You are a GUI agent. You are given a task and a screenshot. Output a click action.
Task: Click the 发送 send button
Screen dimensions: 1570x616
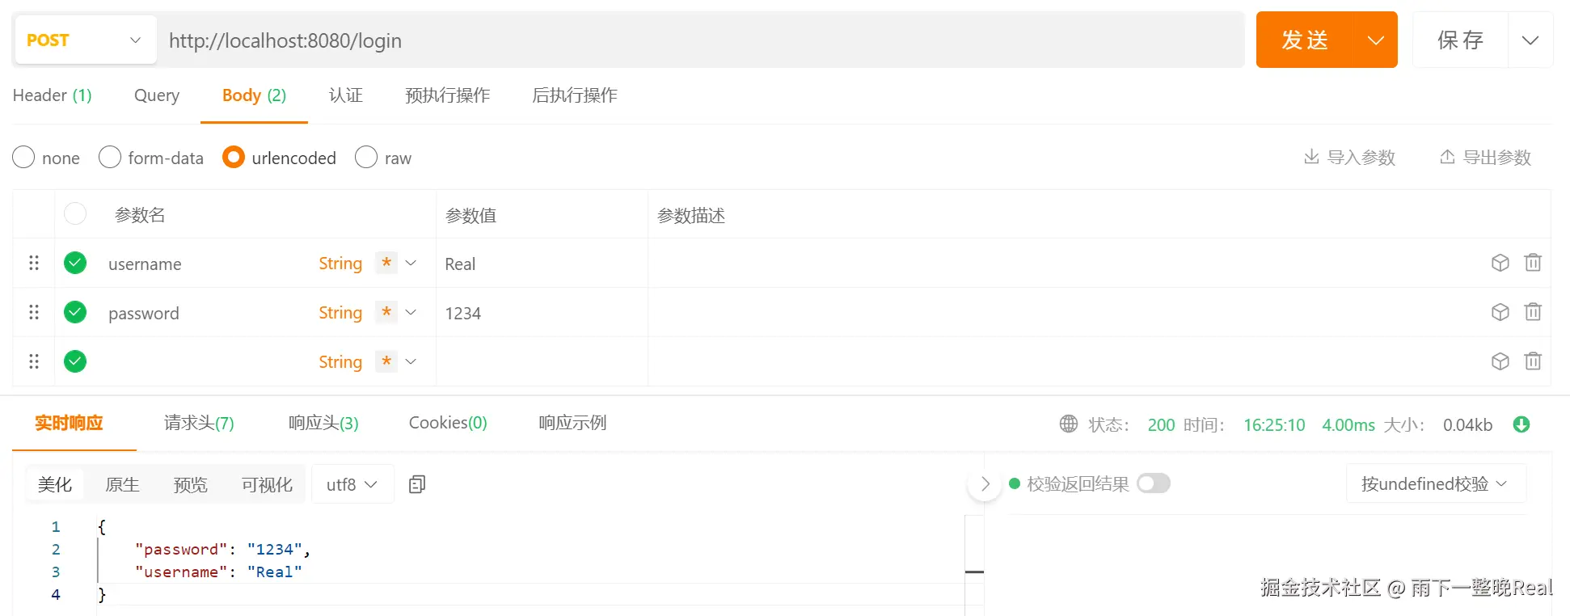(1304, 40)
